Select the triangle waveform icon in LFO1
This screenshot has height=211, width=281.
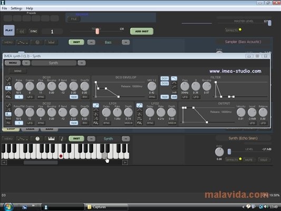click(96, 110)
